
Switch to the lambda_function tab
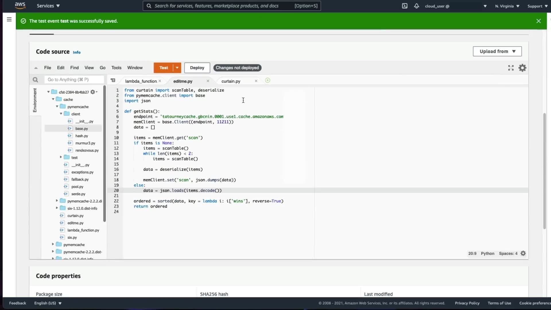[141, 81]
